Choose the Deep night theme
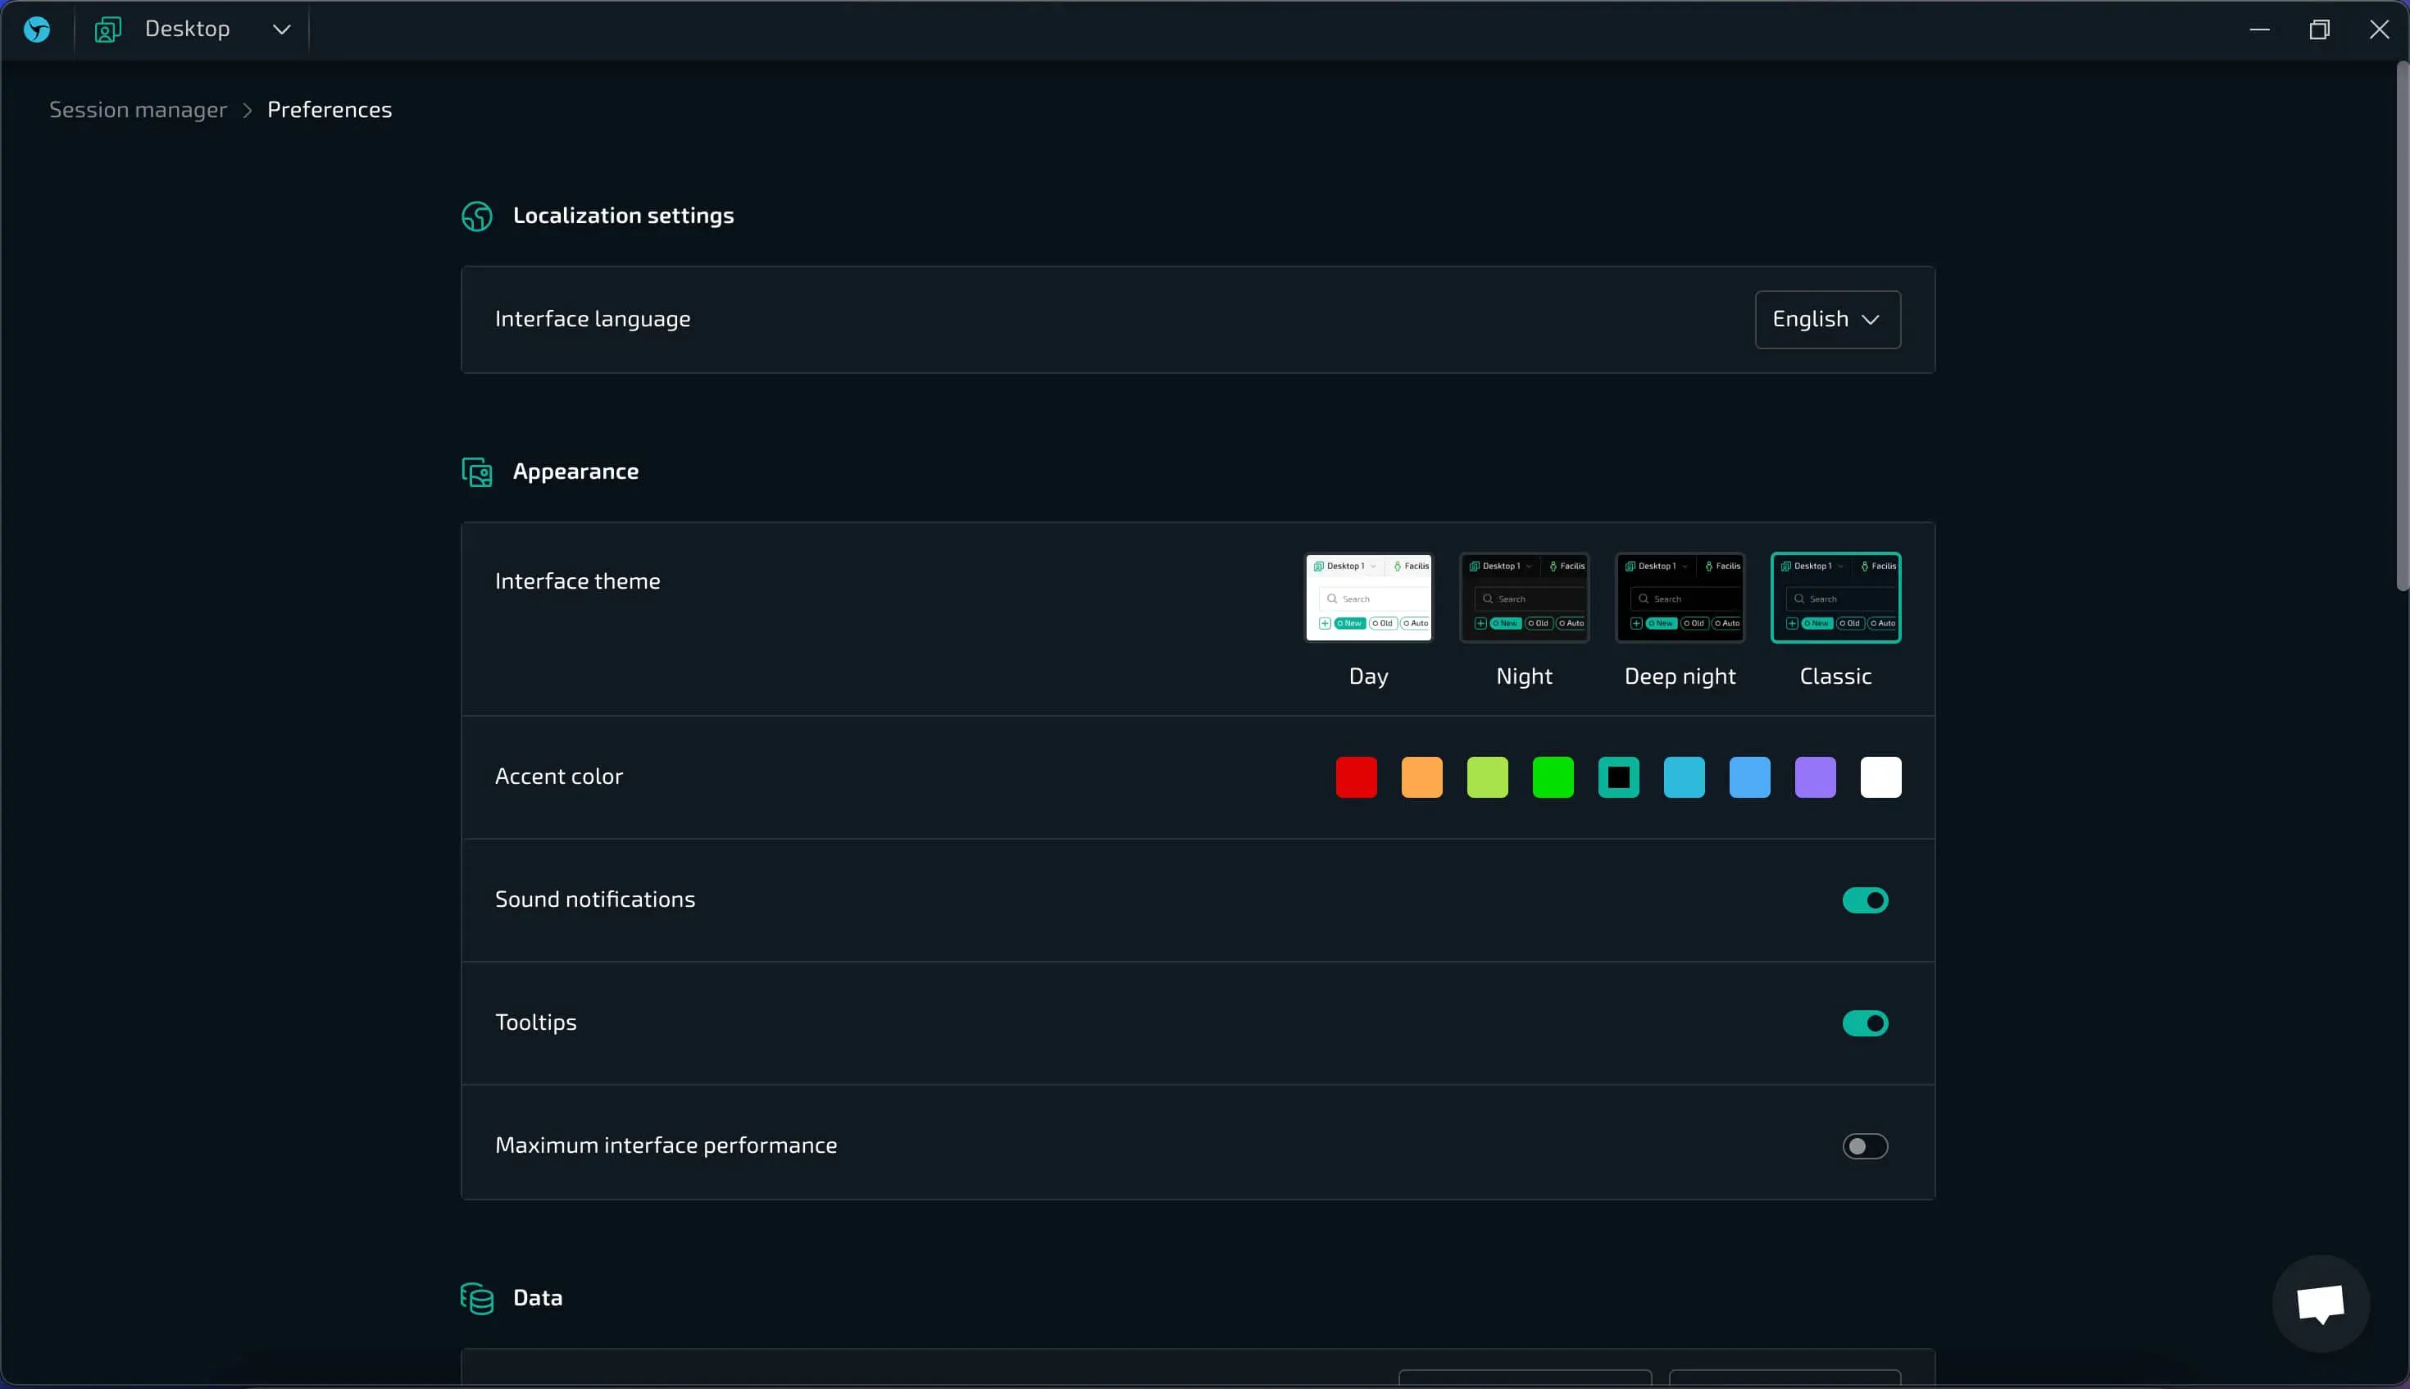This screenshot has height=1389, width=2410. tap(1680, 598)
